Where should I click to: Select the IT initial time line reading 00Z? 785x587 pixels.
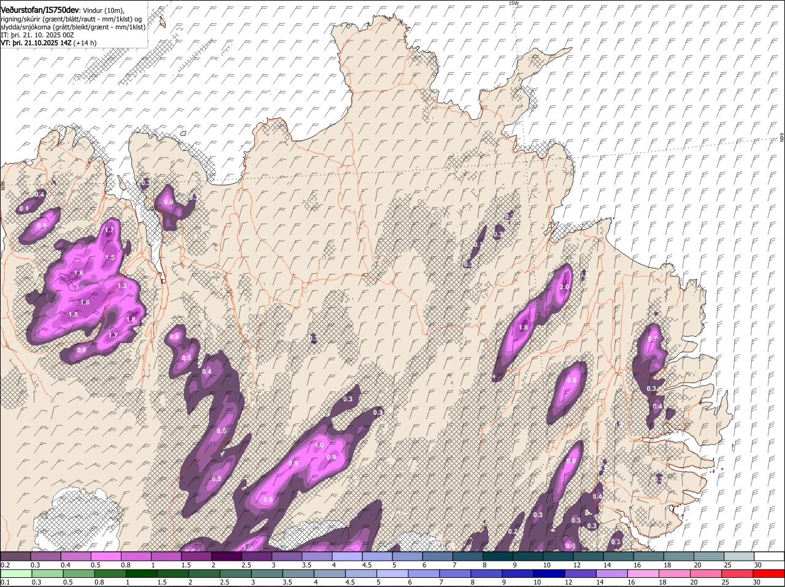click(37, 35)
